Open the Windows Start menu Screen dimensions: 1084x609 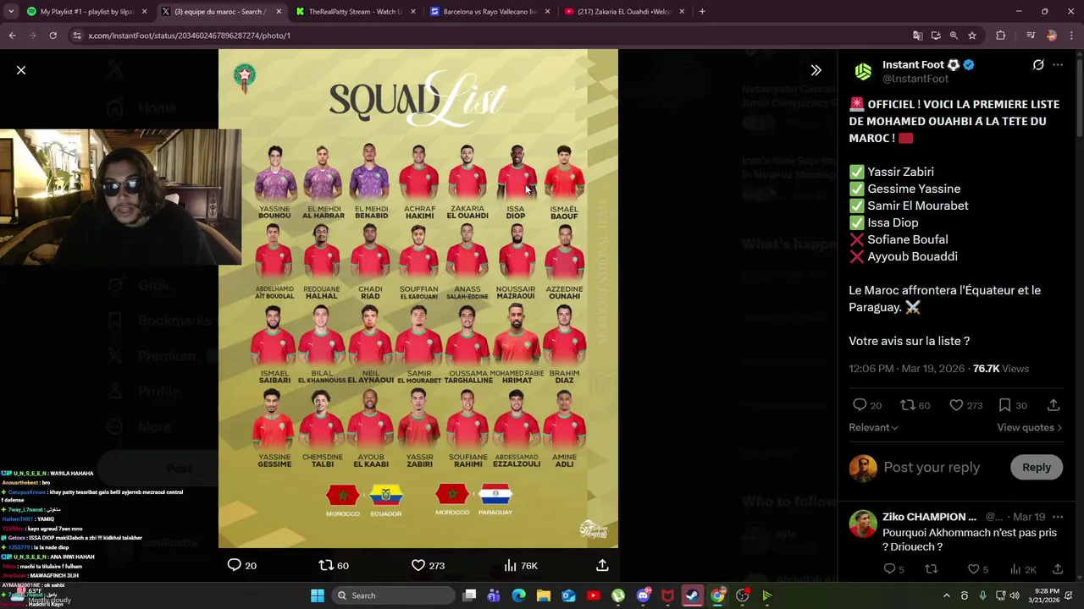pos(317,595)
